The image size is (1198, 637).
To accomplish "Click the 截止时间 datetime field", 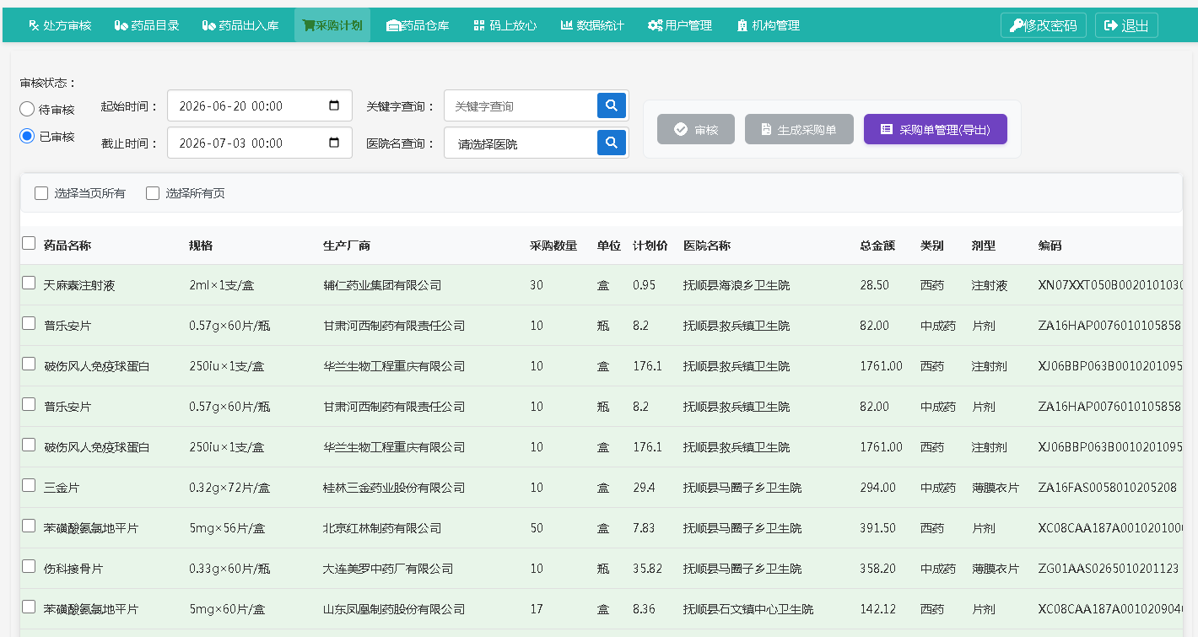I will pyautogui.click(x=260, y=143).
